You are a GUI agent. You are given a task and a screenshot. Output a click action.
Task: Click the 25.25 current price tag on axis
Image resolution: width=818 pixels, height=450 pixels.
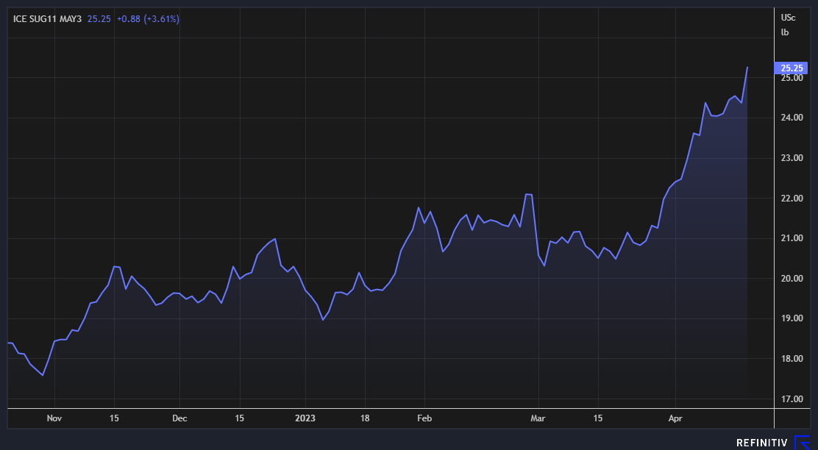792,68
